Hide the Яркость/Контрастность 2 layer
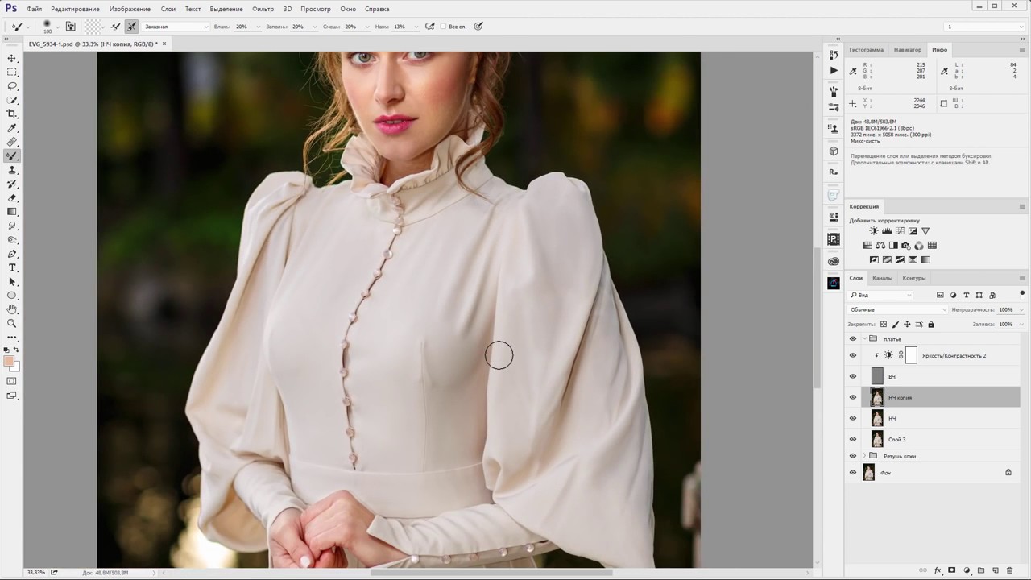 (x=853, y=355)
